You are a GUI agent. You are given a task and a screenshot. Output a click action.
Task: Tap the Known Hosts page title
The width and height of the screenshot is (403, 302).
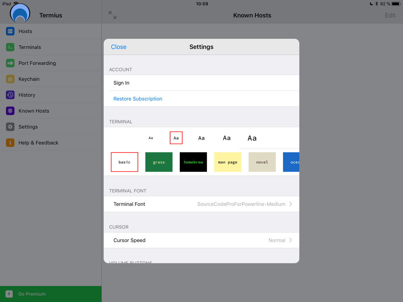(x=252, y=15)
